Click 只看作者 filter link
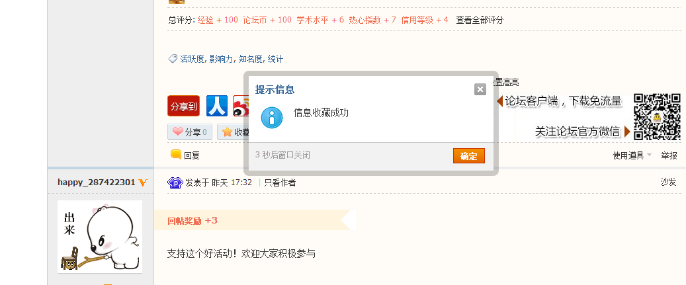This screenshot has height=285, width=686. 280,183
